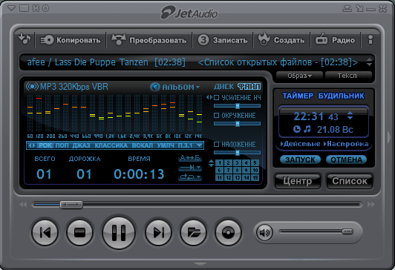The image size is (395, 270).
Task: Expand the equalizer preset list arrow
Action: point(200,145)
